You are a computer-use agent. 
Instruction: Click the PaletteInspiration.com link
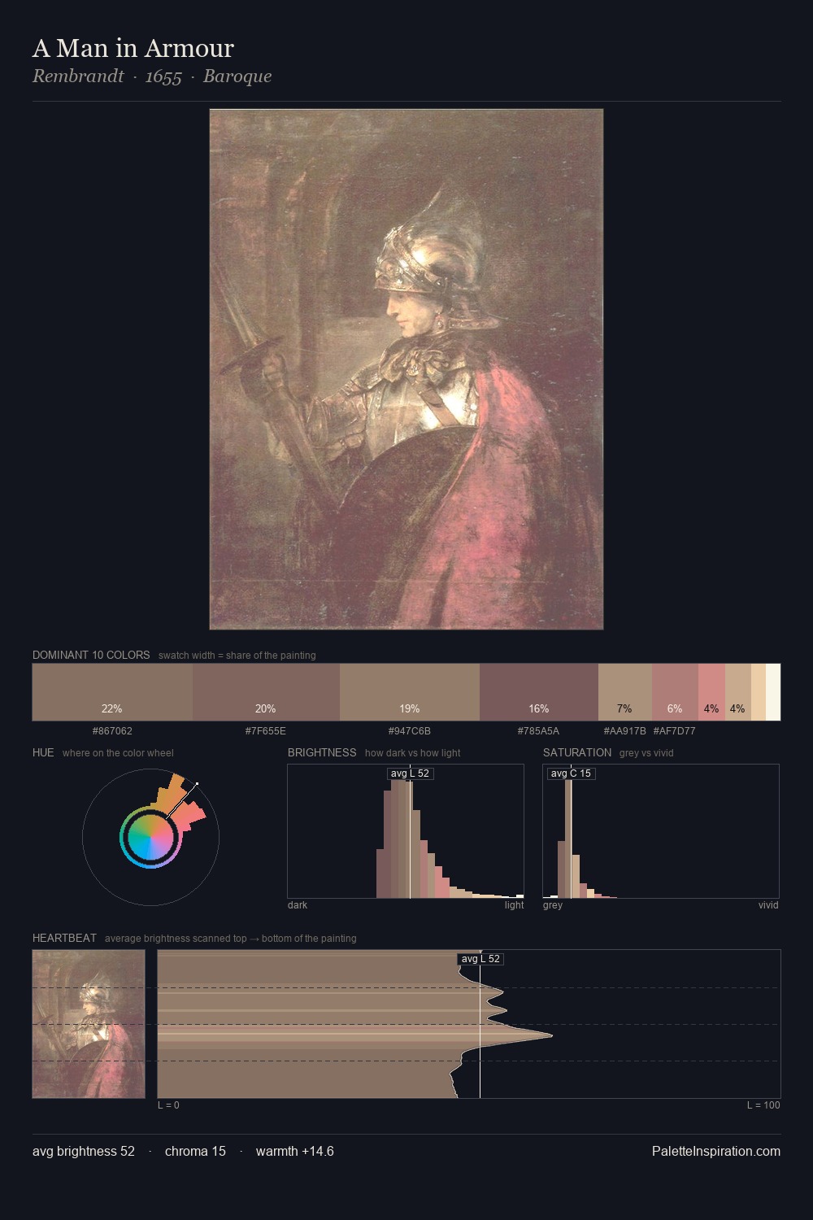(716, 1151)
